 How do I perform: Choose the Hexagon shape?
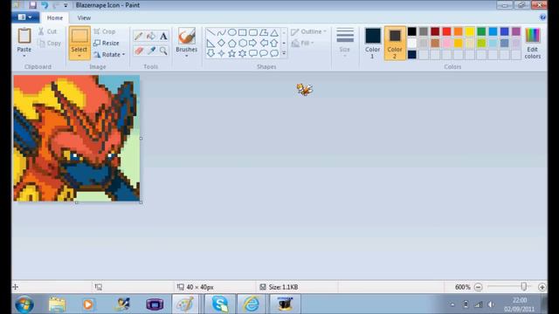pyautogui.click(x=243, y=43)
